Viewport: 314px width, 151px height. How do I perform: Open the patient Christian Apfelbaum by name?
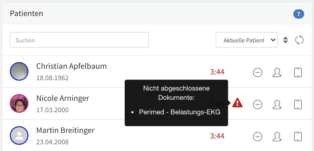click(x=72, y=66)
